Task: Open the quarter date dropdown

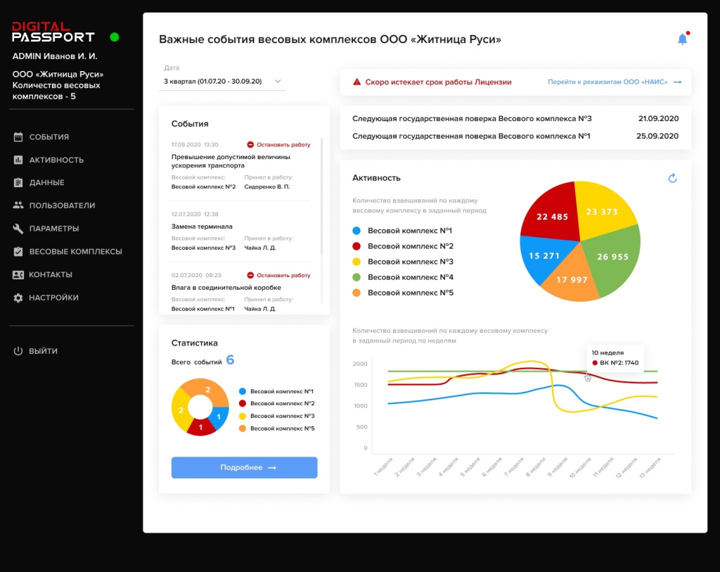Action: click(222, 82)
